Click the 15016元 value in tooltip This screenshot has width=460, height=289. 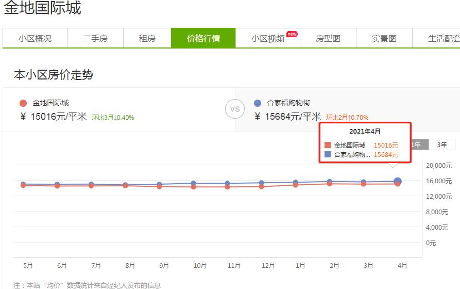[x=386, y=145]
